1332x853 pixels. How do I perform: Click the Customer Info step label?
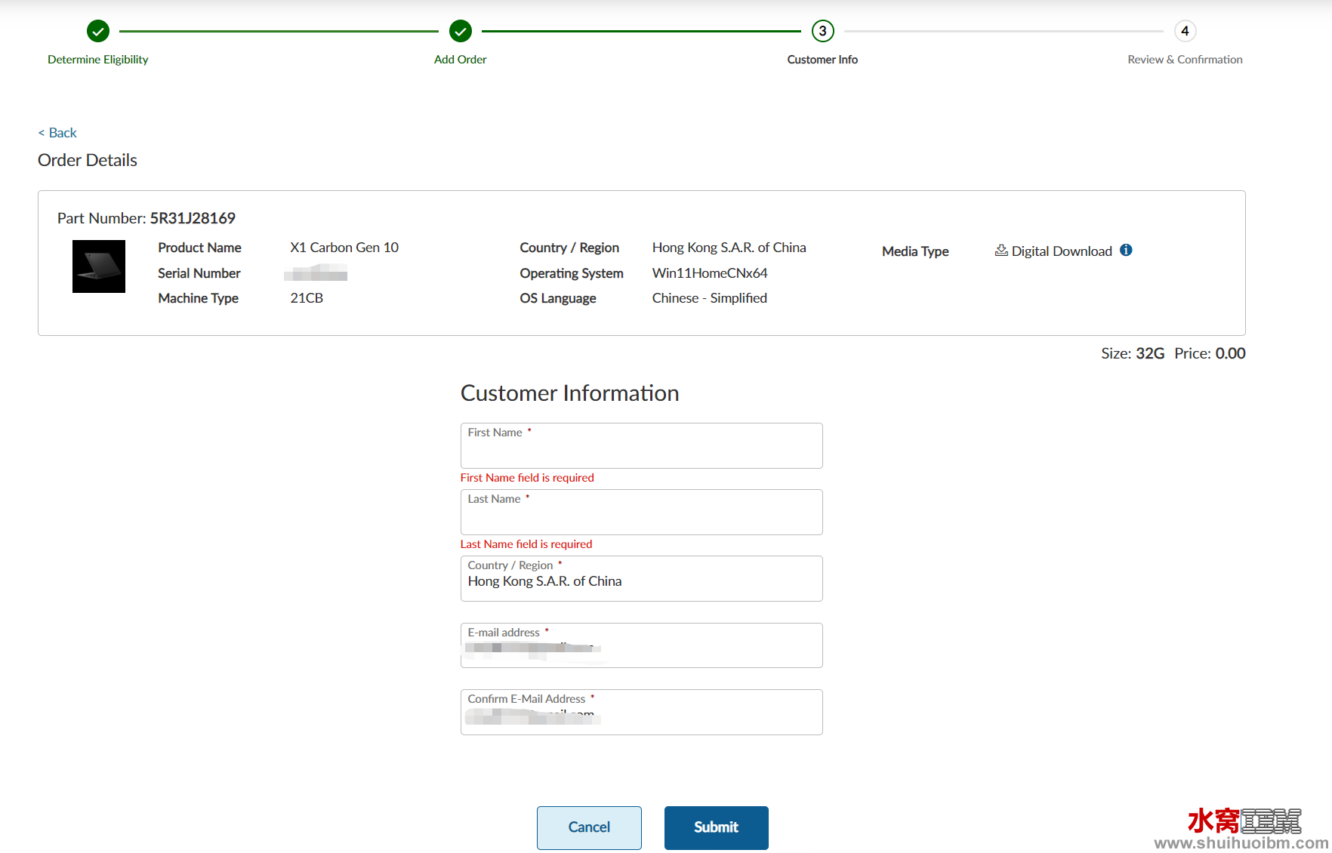822,60
